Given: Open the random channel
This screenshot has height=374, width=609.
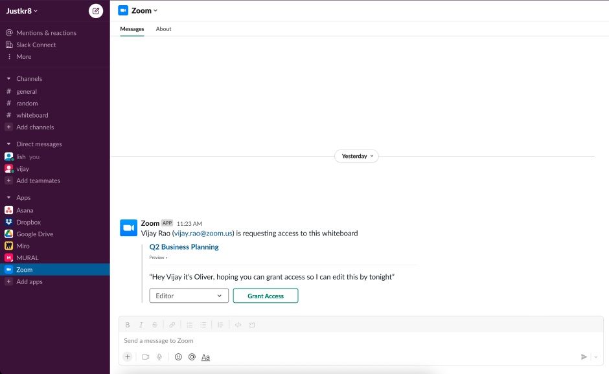Looking at the screenshot, I should click(27, 103).
